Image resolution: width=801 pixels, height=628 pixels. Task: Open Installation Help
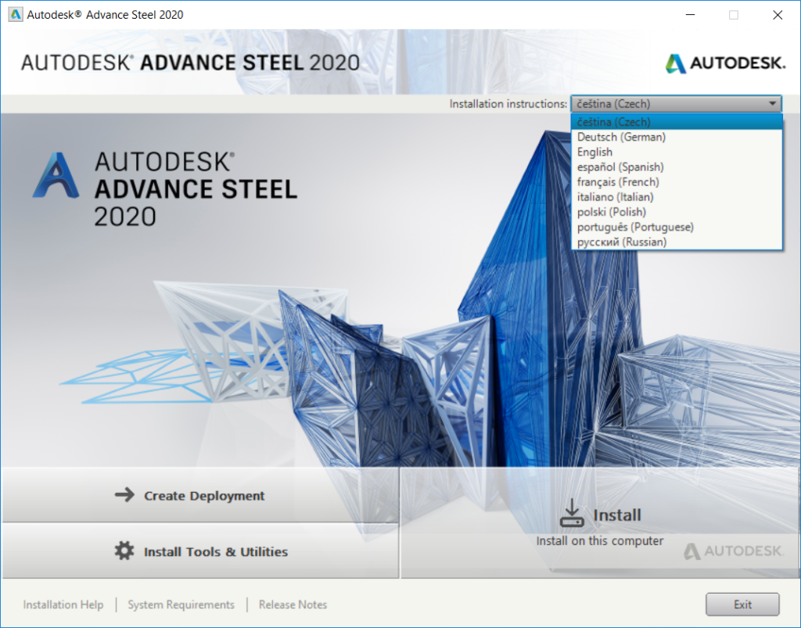click(x=63, y=604)
